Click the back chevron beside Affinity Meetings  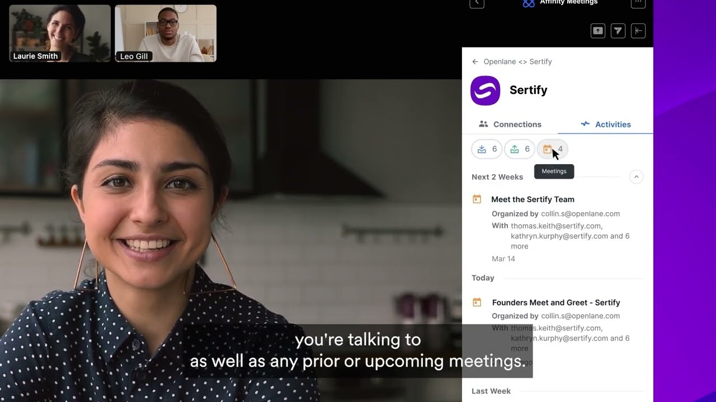[477, 3]
